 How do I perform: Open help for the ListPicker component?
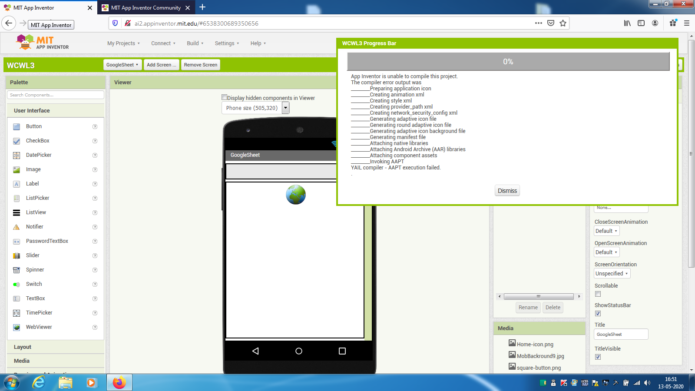95,198
